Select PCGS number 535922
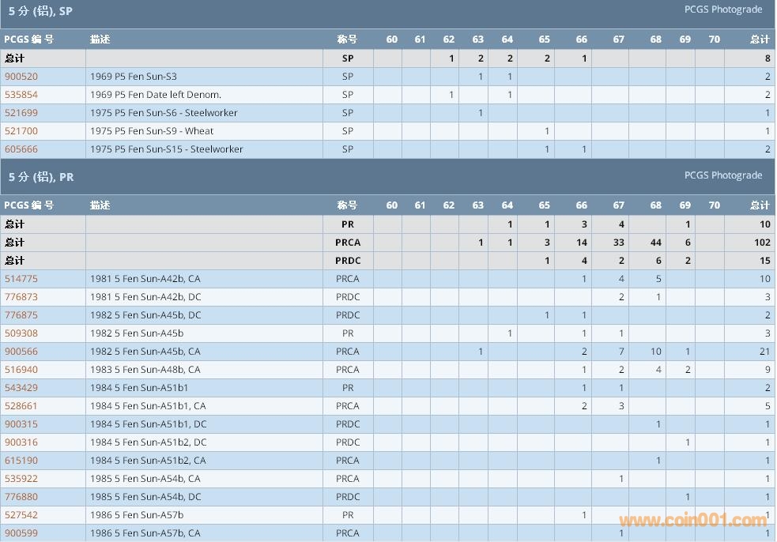Image resolution: width=777 pixels, height=542 pixels. (21, 479)
